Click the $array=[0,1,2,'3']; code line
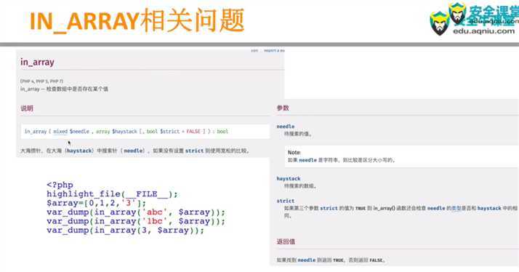This screenshot has height=272, width=519. [97, 203]
